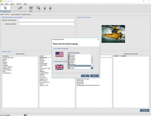Open the Notes menu
The image size is (151, 116).
pyautogui.click(x=12, y=4)
